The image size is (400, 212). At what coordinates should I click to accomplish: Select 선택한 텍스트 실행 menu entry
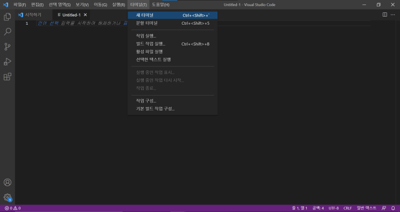[x=173, y=60]
